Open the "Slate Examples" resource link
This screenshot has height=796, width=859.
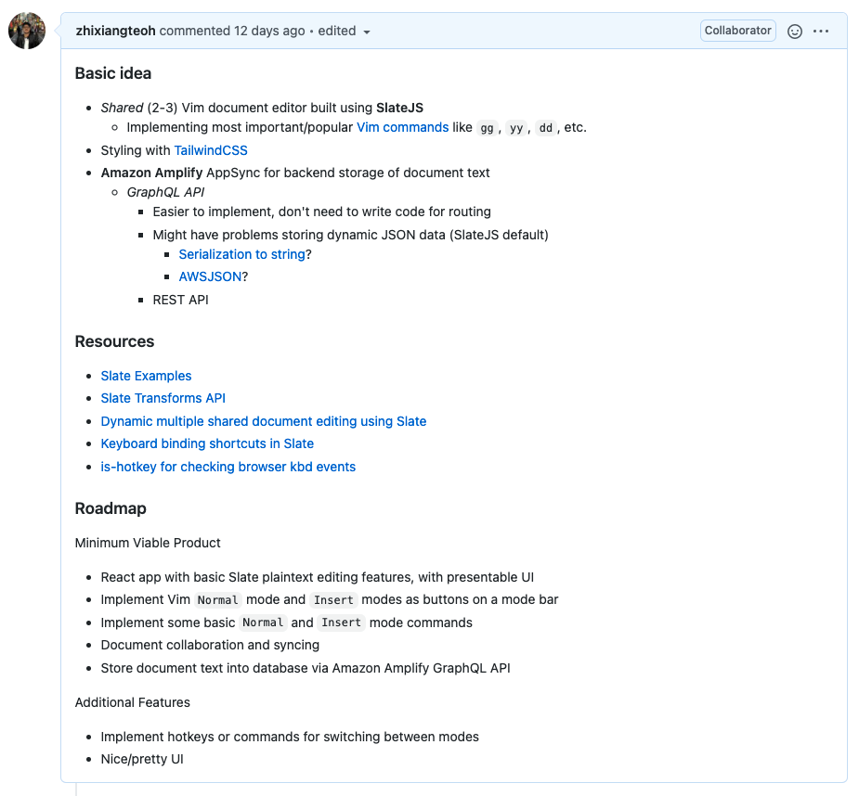[146, 376]
